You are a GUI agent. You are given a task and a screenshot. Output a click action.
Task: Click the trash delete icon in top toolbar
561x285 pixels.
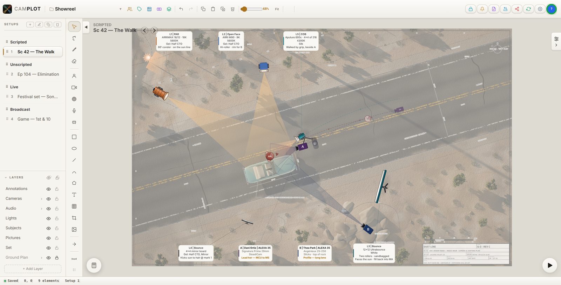[232, 9]
